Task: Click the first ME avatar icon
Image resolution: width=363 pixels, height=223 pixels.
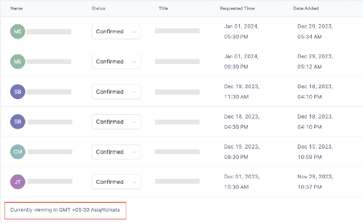Action: click(x=17, y=31)
